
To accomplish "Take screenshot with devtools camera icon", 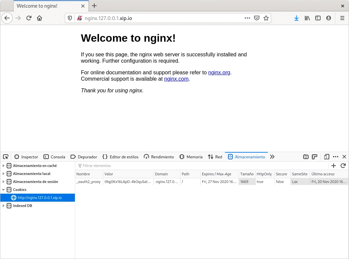I will click(x=306, y=157).
